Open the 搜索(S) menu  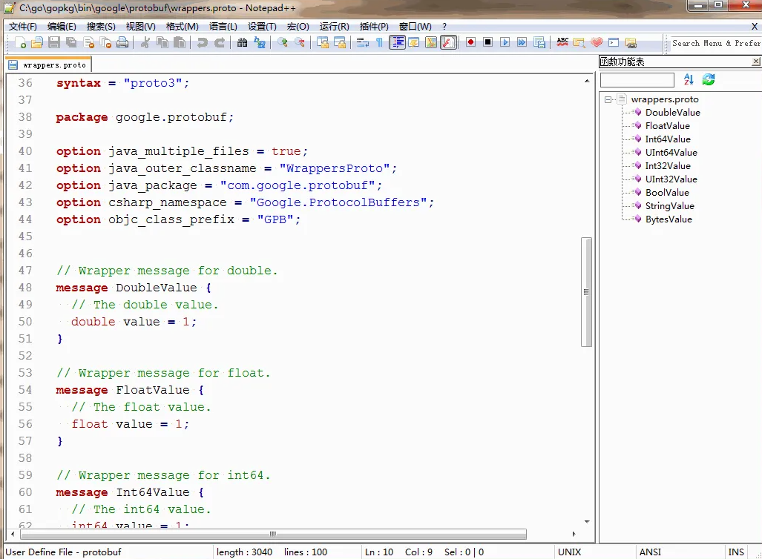[x=101, y=27]
